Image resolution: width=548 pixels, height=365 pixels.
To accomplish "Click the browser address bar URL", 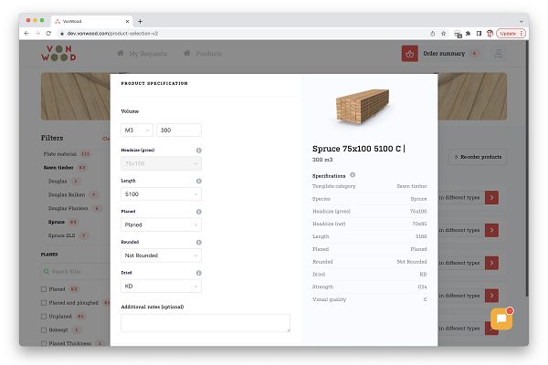I will tap(112, 34).
